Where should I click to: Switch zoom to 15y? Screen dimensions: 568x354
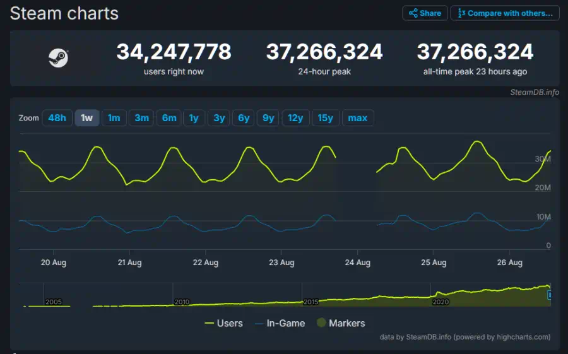click(325, 118)
